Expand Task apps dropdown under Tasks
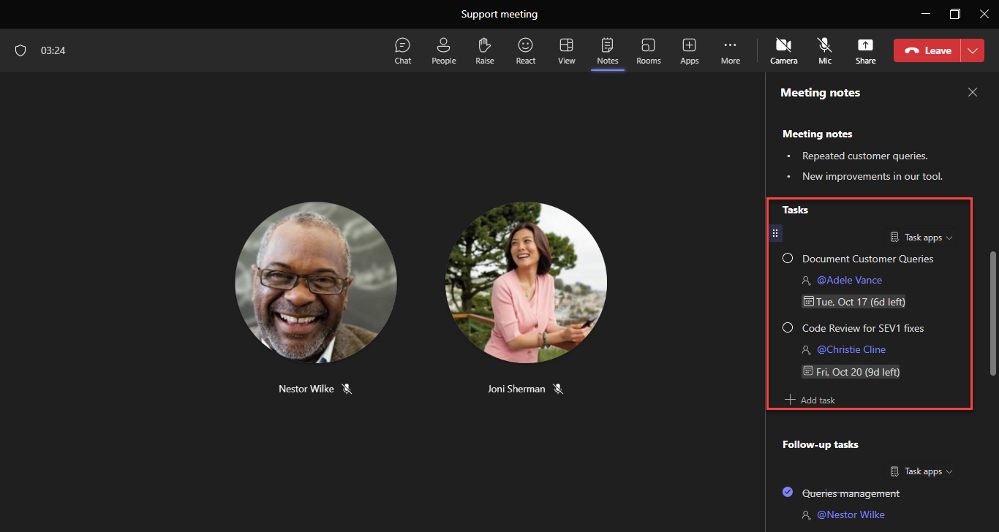Viewport: 999px width, 532px height. [921, 237]
